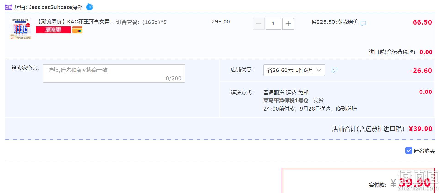Click the 295.00 unit price
The width and height of the screenshot is (441, 193).
tap(221, 22)
